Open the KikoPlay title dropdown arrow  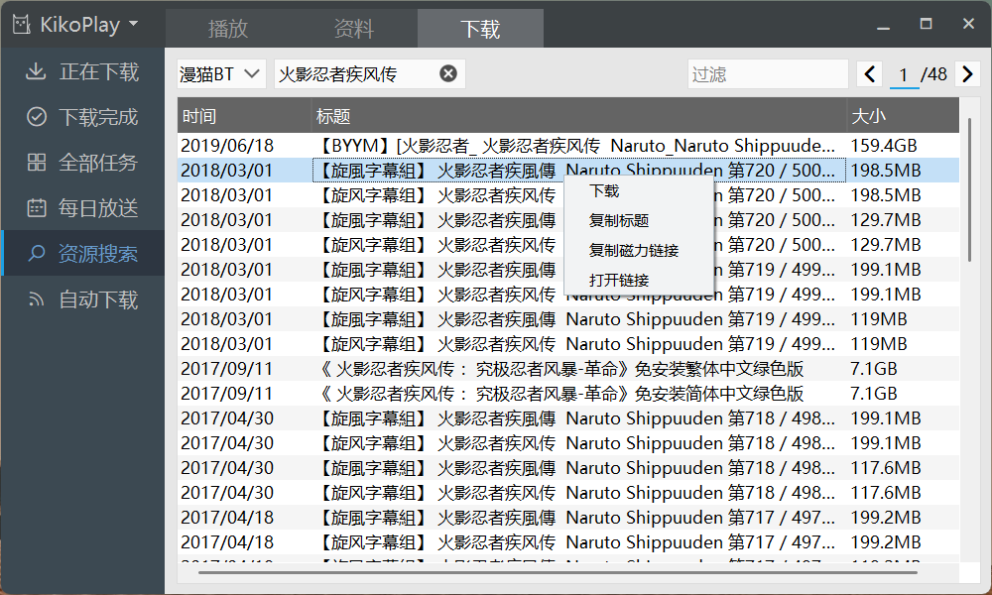tap(133, 24)
